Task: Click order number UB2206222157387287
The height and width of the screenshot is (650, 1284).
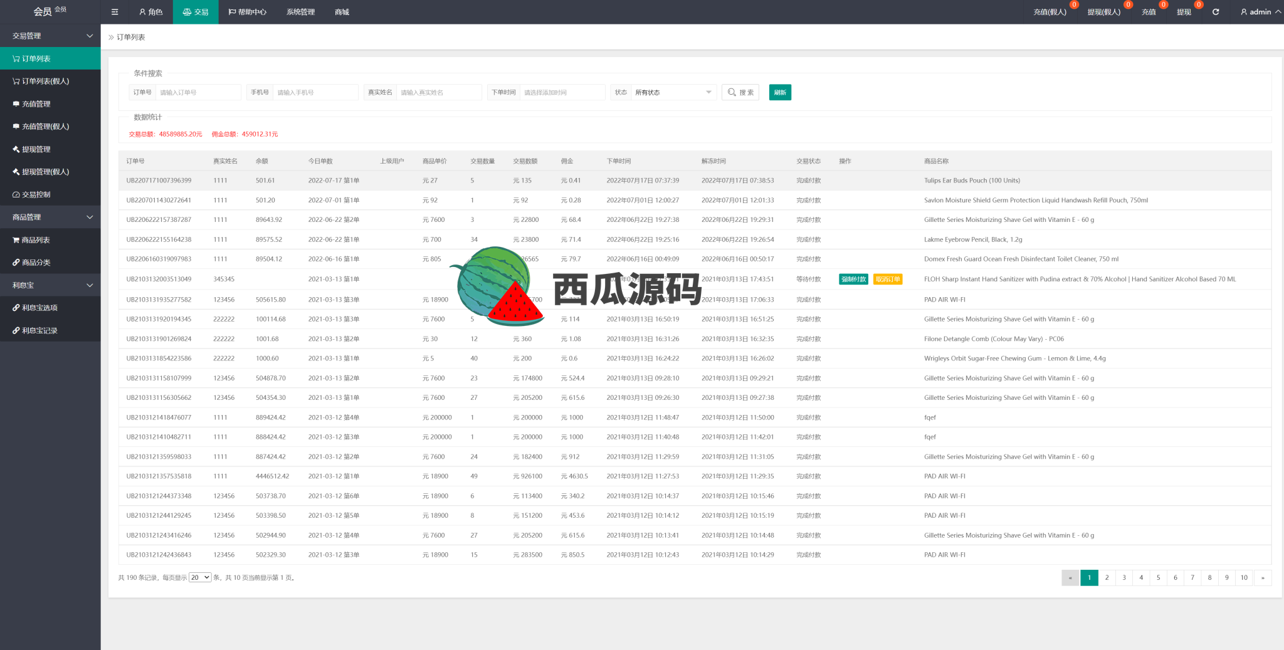Action: pyautogui.click(x=159, y=220)
